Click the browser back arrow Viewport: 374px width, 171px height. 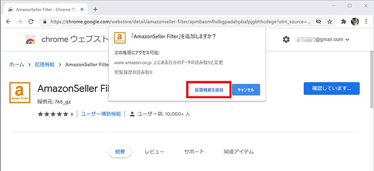click(8, 22)
